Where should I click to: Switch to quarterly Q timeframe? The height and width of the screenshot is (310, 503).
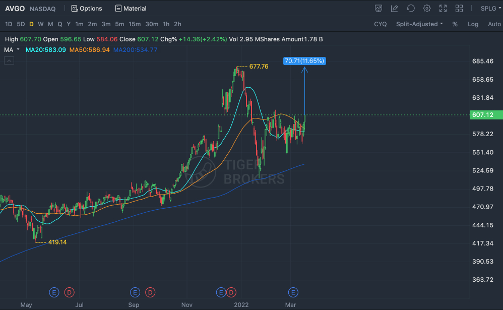[x=59, y=24]
